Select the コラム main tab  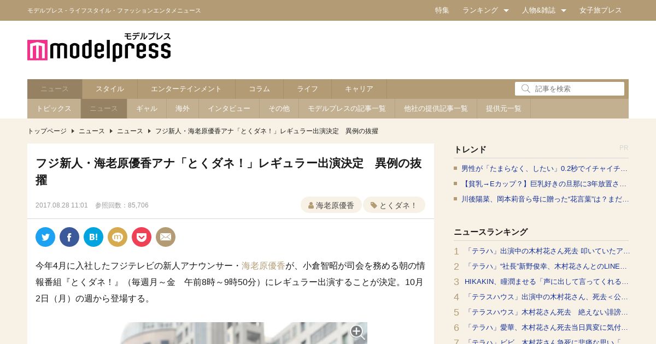(260, 89)
